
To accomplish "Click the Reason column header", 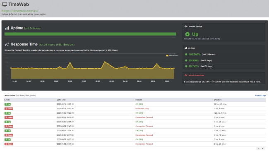I will tap(139, 100).
